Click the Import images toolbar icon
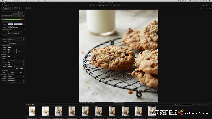This screenshot has width=212, height=119. pos(3,5)
